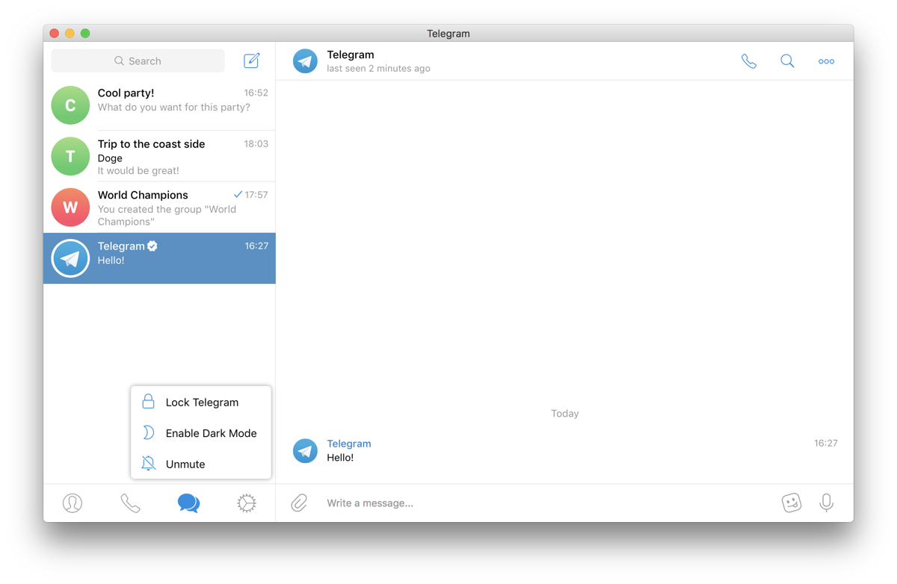Search within the current chat
Viewport: 897px width, 584px height.
point(787,61)
